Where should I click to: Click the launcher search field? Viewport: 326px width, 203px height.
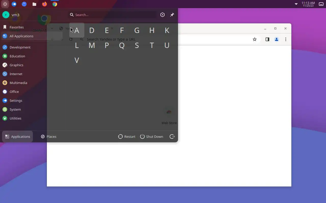tap(113, 15)
